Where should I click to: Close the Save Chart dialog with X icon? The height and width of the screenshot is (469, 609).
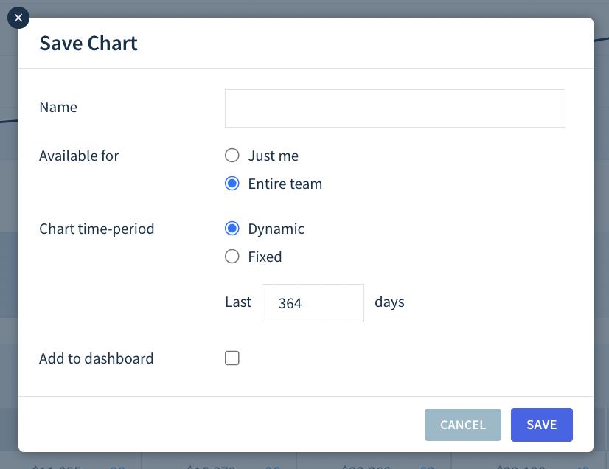pyautogui.click(x=18, y=18)
